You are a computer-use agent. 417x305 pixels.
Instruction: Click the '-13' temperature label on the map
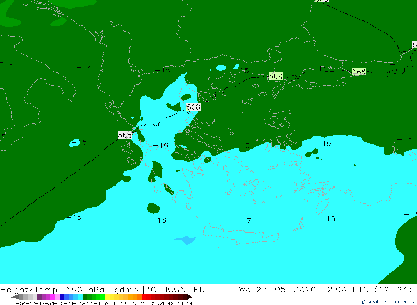[x=7, y=62]
